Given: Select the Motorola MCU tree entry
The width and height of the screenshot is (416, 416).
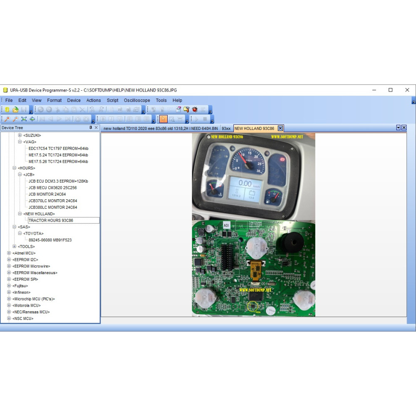Looking at the screenshot, I should pyautogui.click(x=27, y=305).
